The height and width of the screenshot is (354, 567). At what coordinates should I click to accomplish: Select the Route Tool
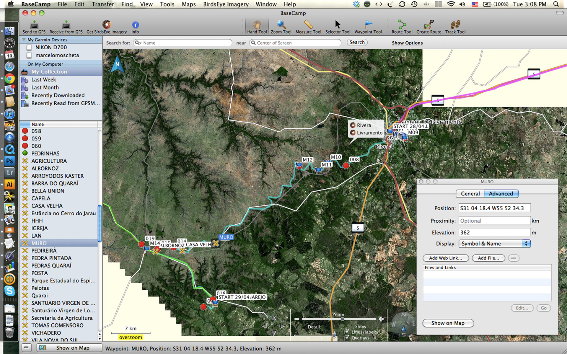pos(402,25)
